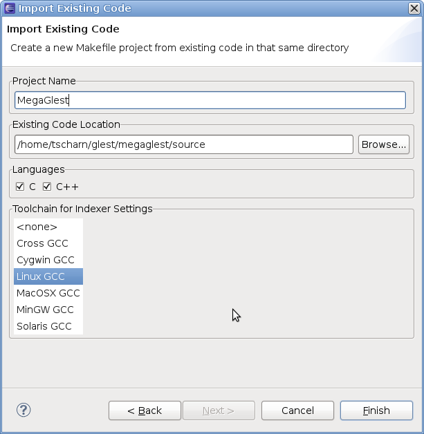
Task: Click the Project Name input field
Action: 210,100
